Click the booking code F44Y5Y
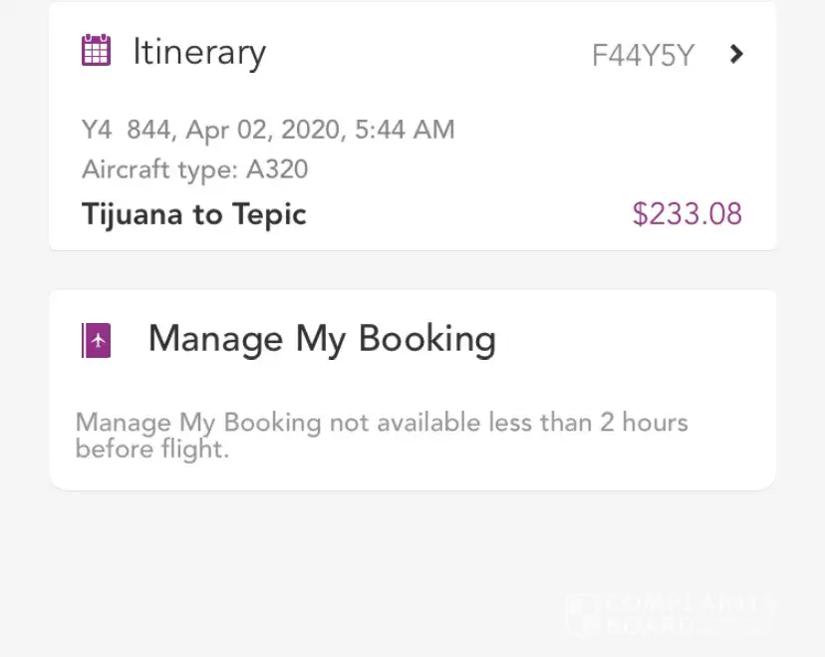Image resolution: width=825 pixels, height=657 pixels. (643, 55)
